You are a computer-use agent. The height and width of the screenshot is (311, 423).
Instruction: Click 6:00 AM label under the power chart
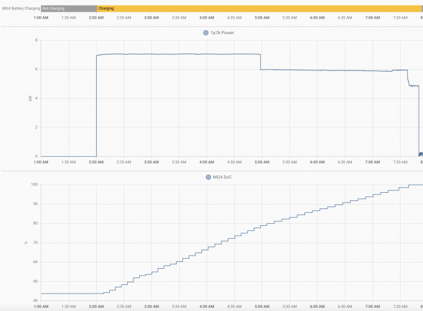coord(317,162)
